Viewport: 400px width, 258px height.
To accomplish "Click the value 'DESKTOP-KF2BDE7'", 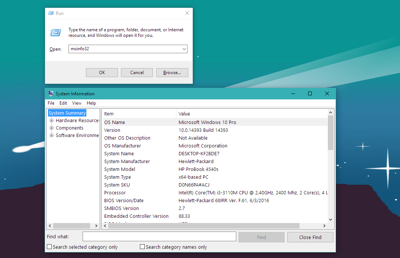I will (x=199, y=154).
